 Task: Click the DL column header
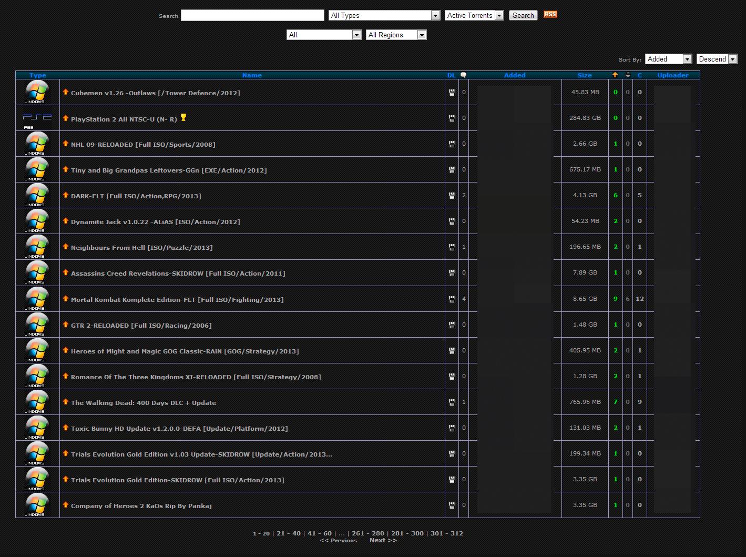(451, 75)
